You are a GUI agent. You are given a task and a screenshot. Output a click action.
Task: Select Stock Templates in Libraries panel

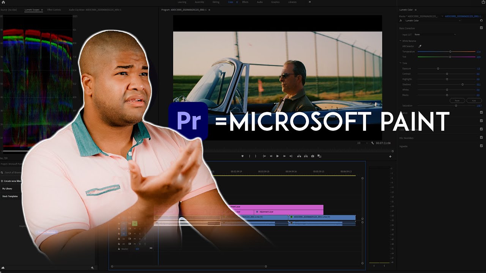(10, 196)
